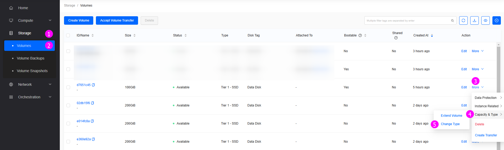Open More dropdown for second row
The image size is (504, 150).
click(478, 69)
